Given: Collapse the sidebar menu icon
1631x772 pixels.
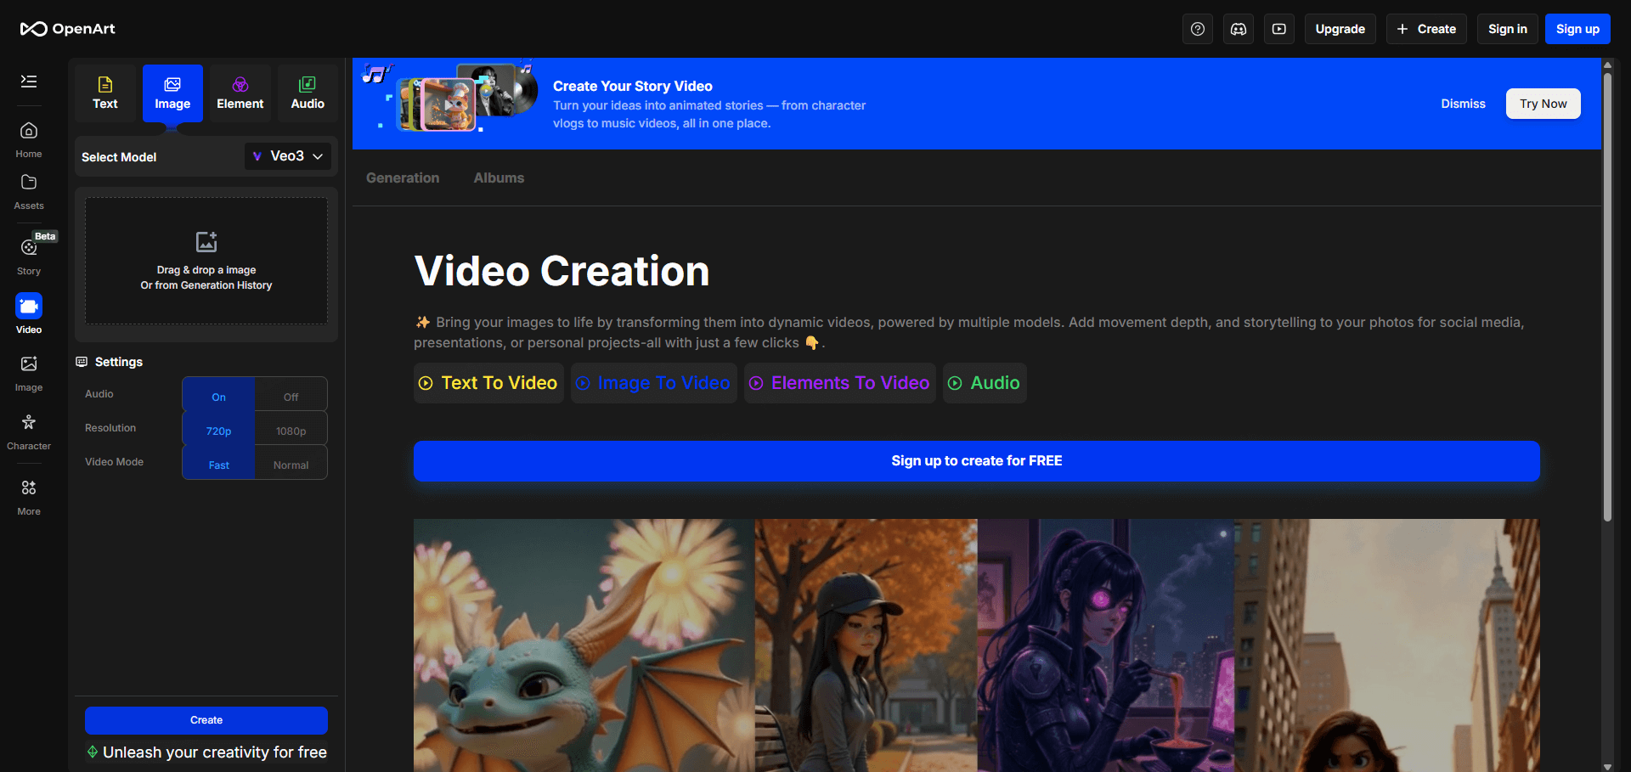Looking at the screenshot, I should (x=29, y=82).
